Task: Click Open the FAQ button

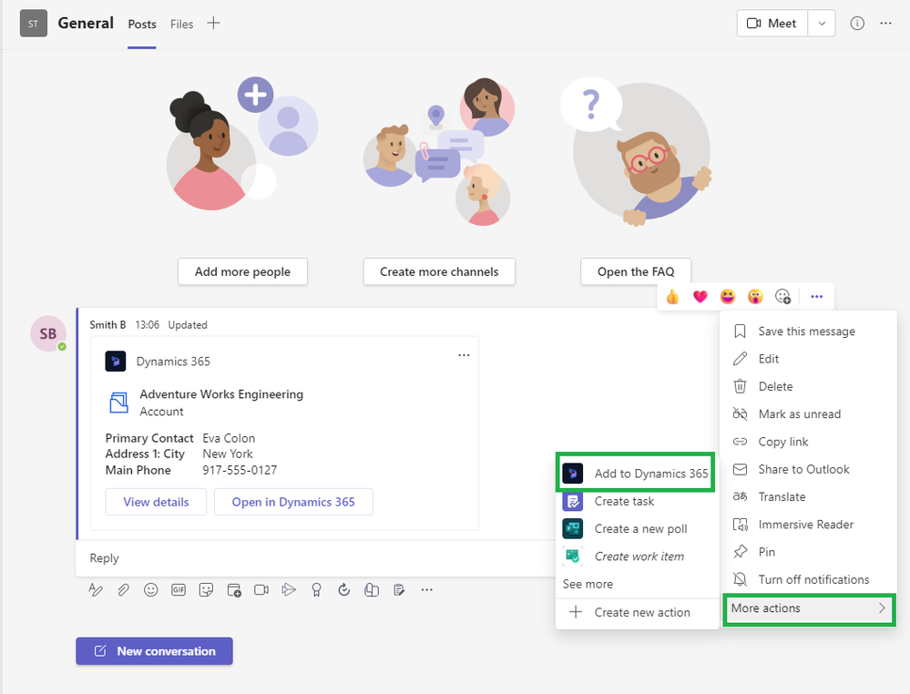Action: [x=636, y=271]
